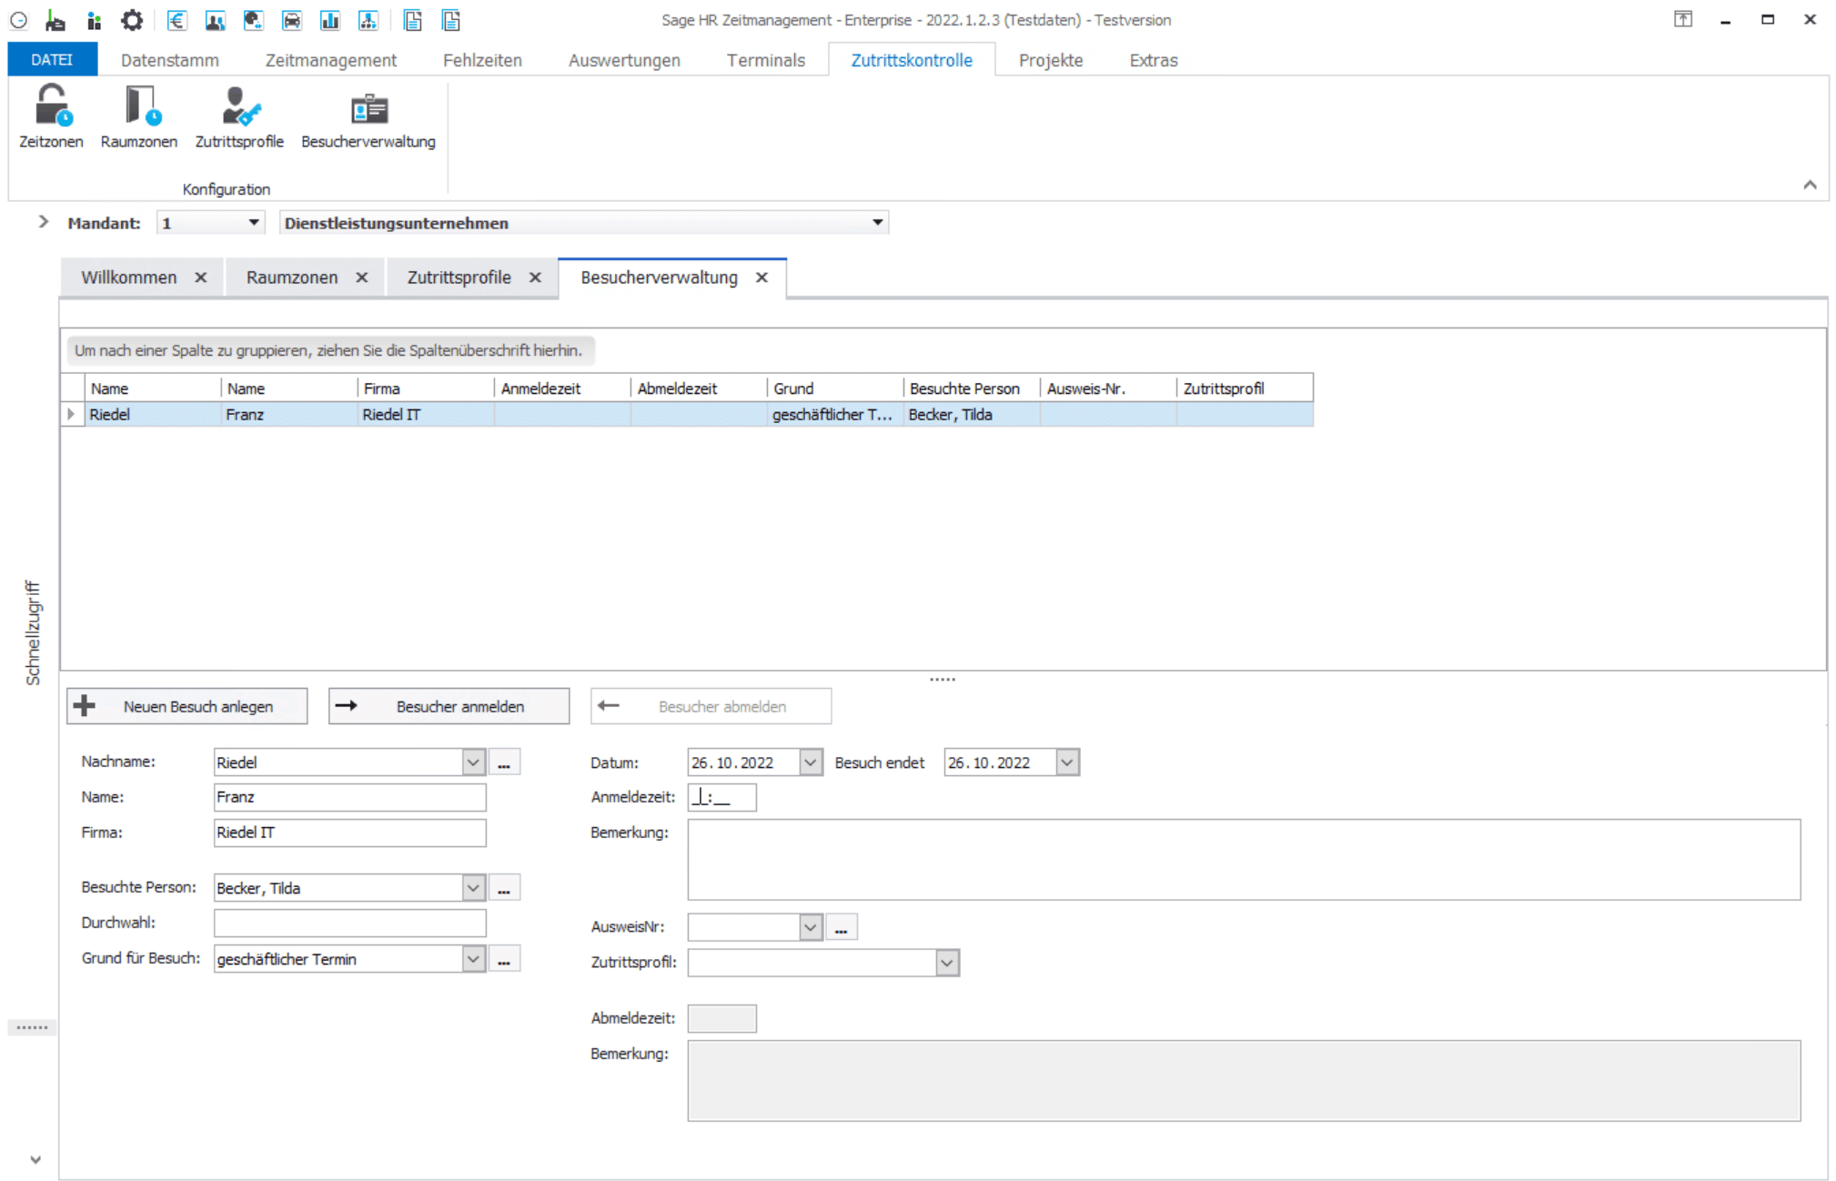Screen dimensions: 1836x1181
Task: Click the Neuen Besuch anlegen button
Action: click(x=187, y=706)
